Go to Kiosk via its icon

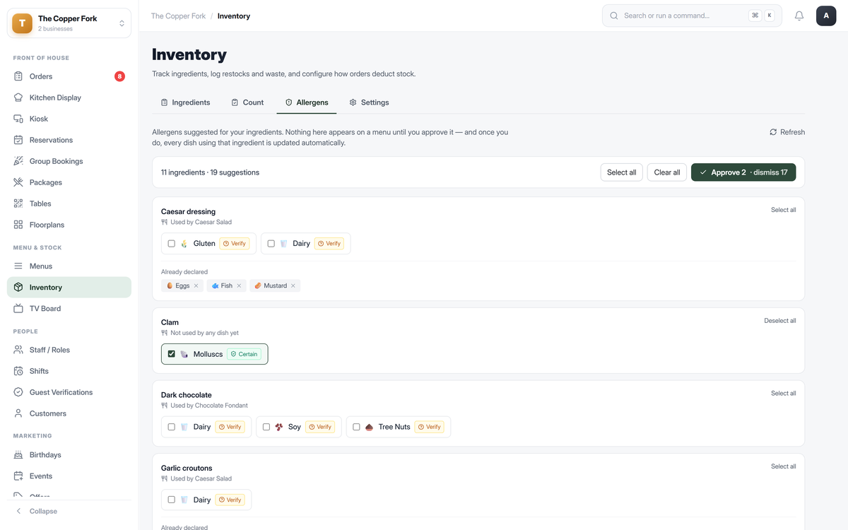(x=18, y=119)
